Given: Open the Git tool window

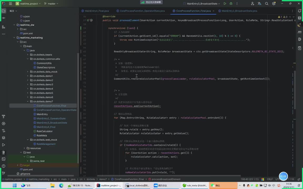Looking at the screenshot, I should (x=3, y=173).
